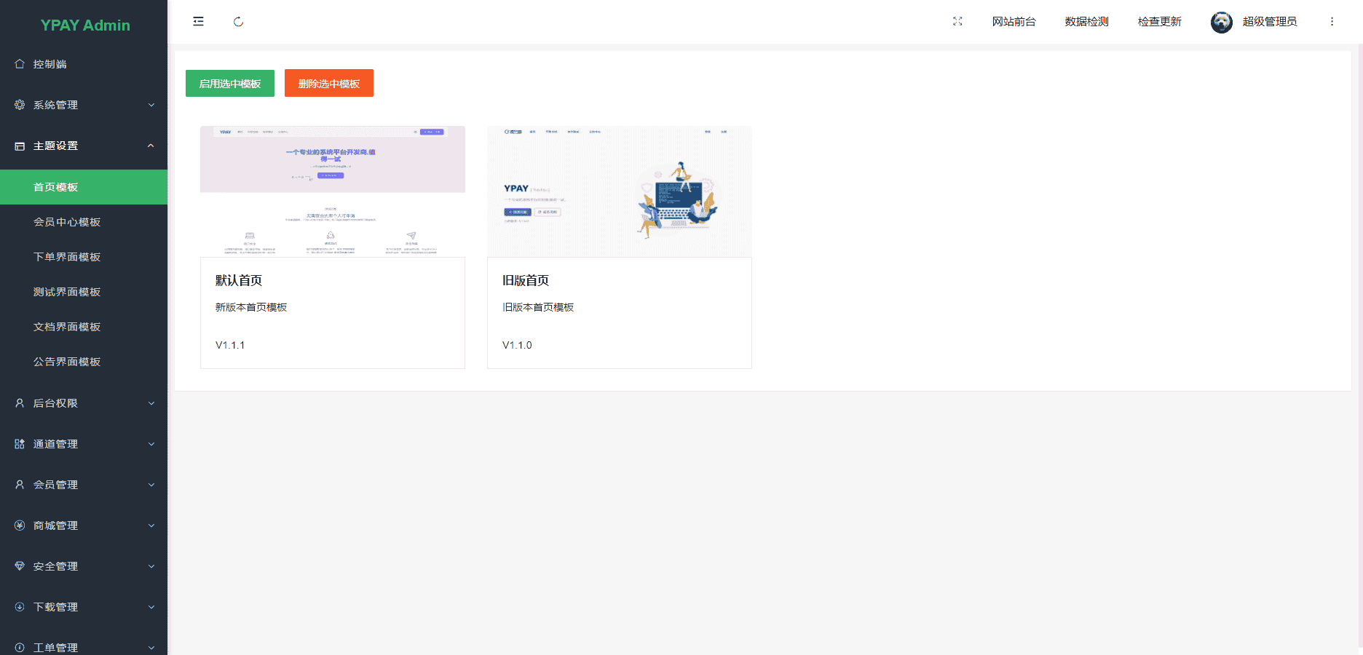Screen dimensions: 1363x655
Task: Click the home icon beside 控制端
Action: [20, 64]
